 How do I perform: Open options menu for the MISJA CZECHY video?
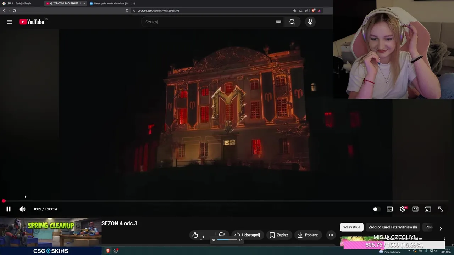click(x=445, y=239)
